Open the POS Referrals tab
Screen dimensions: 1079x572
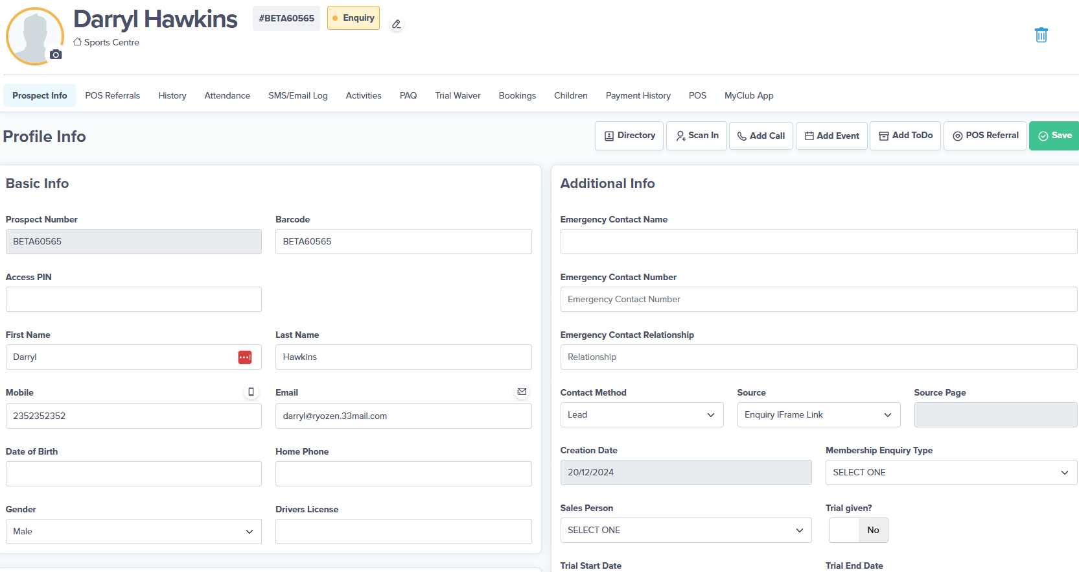click(113, 95)
